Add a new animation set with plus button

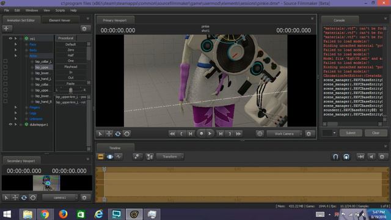pos(7,29)
